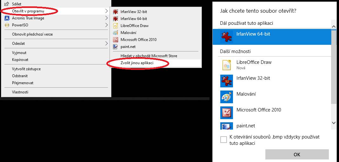
Task: Select Malování icon in dialog
Action: (227, 97)
